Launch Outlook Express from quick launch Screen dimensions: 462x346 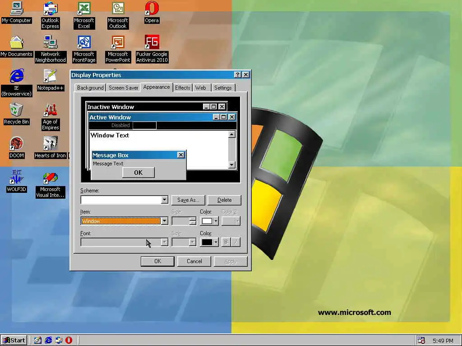59,341
